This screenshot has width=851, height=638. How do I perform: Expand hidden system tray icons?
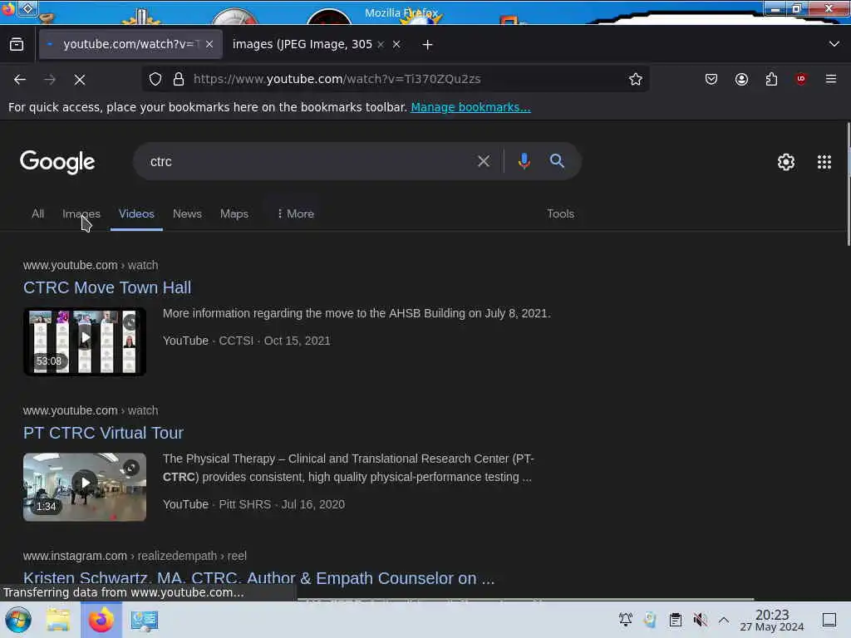pos(724,620)
